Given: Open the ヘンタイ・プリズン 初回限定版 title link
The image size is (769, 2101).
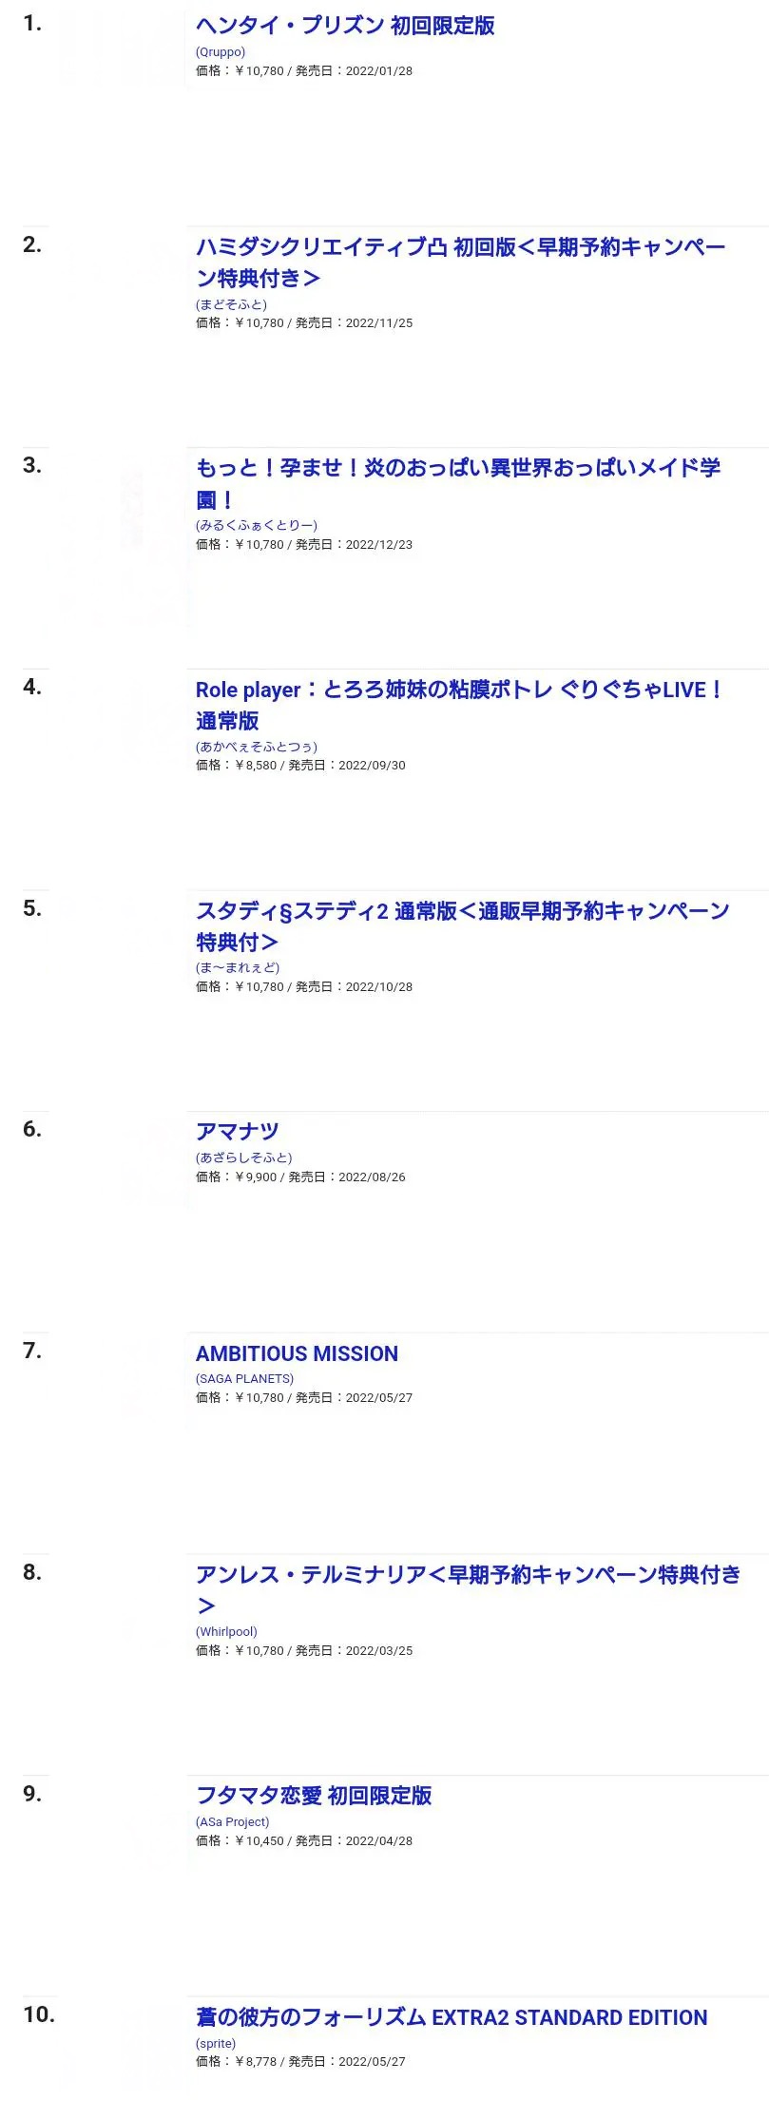Looking at the screenshot, I should [345, 26].
